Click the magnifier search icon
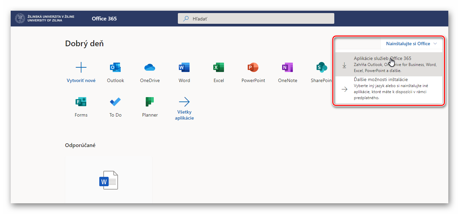Viewport: 459px width, 214px height. click(186, 19)
